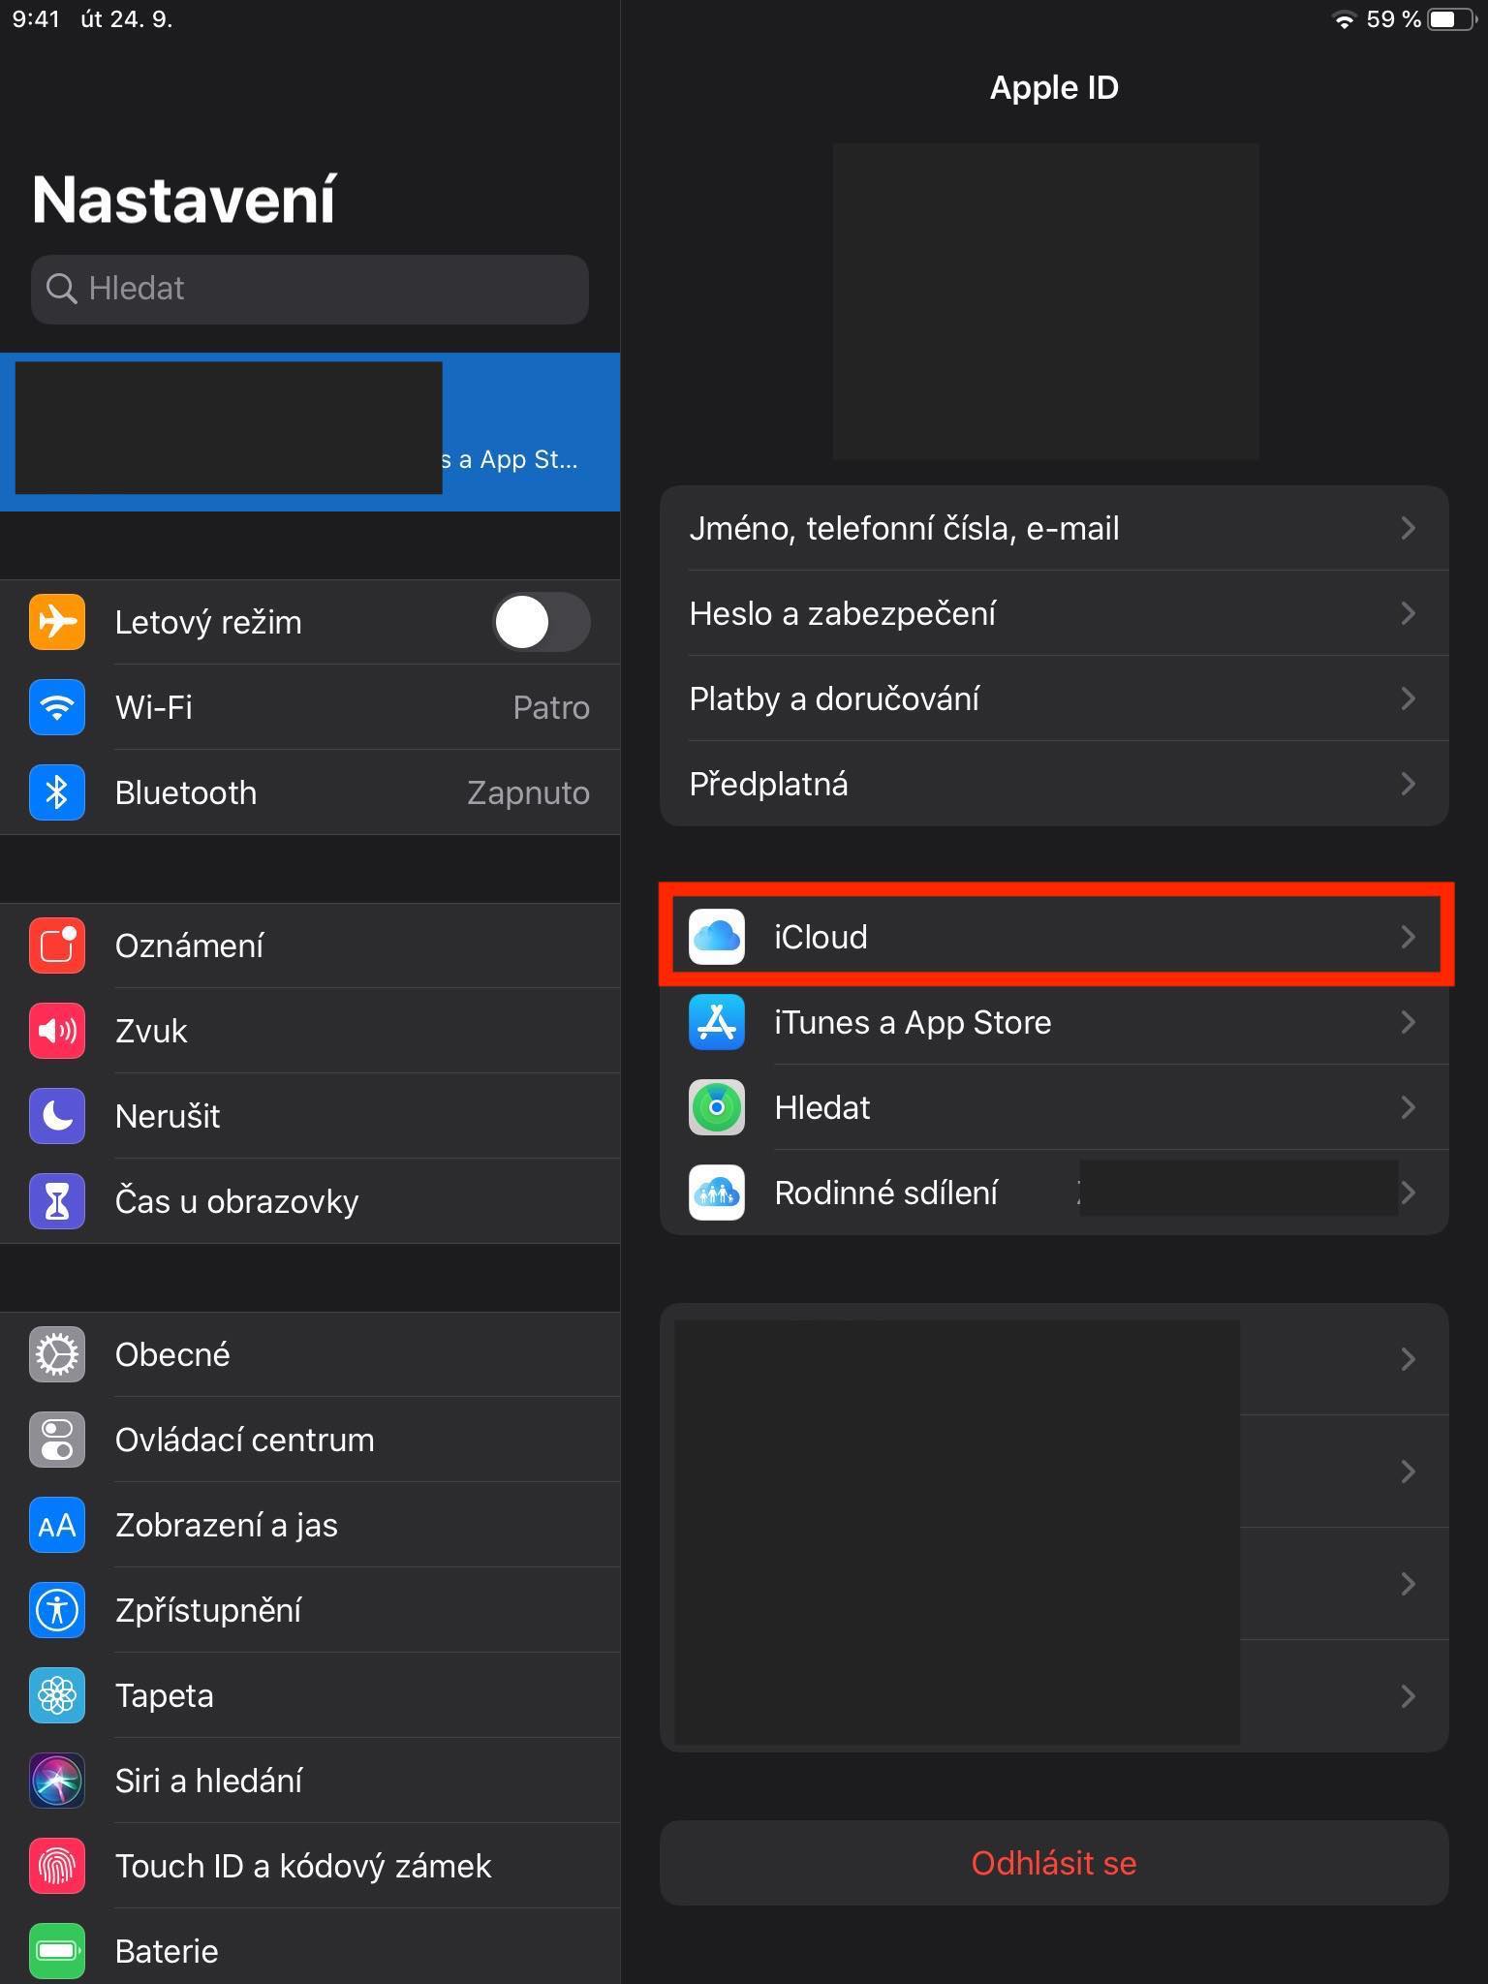Tap the magnifier icon in search field
Viewport: 1488px width, 1984px height.
click(61, 289)
